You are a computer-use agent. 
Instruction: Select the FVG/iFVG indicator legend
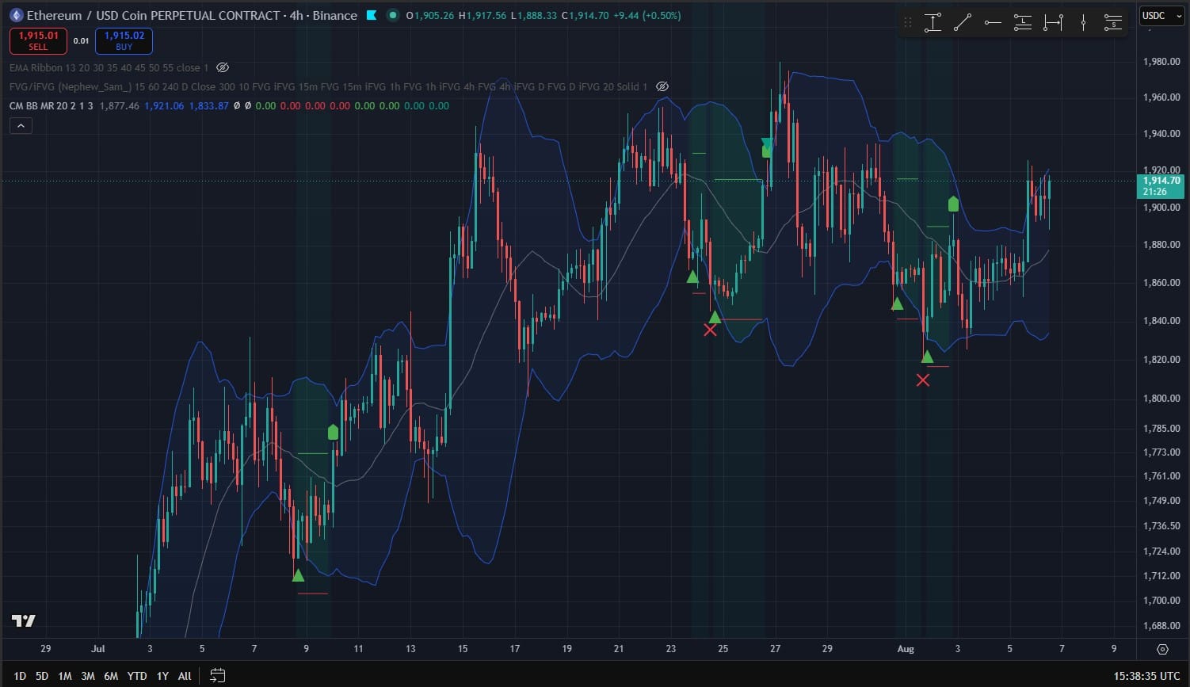[x=328, y=87]
